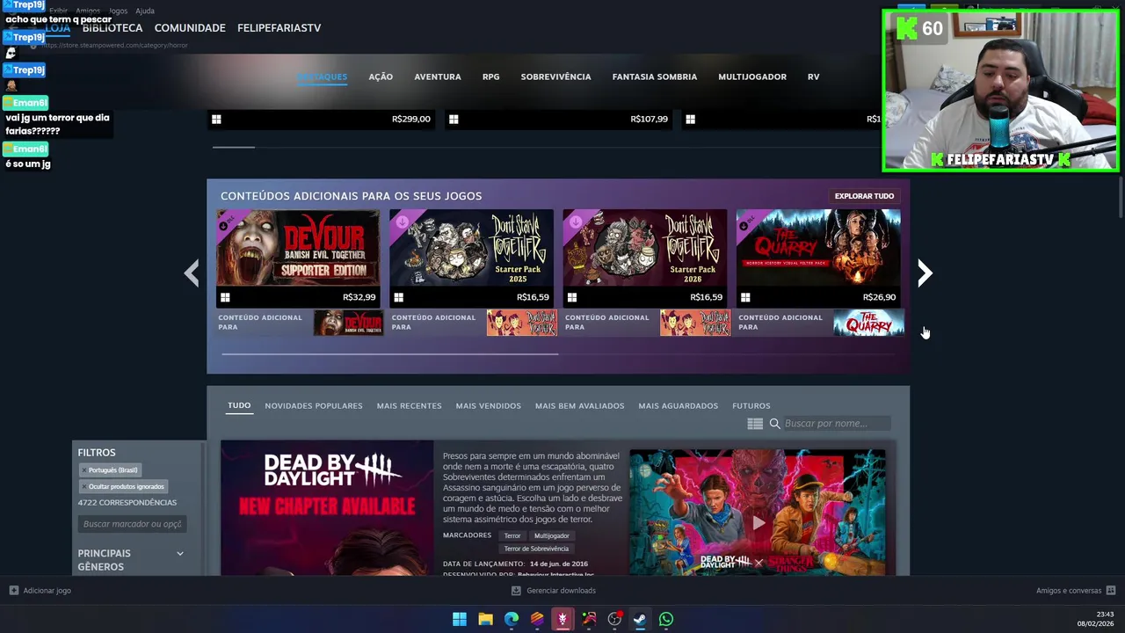The image size is (1125, 633).
Task: Switch to the Ação category tab
Action: (x=381, y=76)
